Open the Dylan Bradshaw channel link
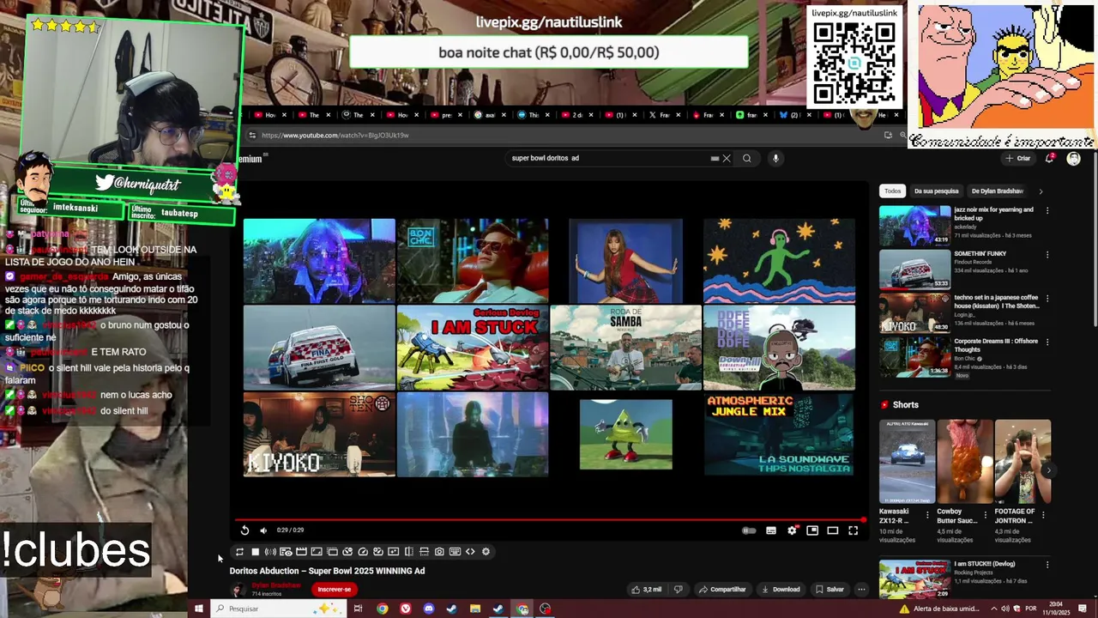This screenshot has height=618, width=1098. tap(276, 585)
